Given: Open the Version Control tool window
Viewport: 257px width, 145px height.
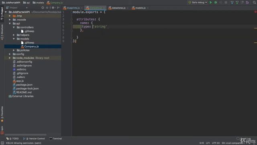Looking at the screenshot, I should tap(34, 139).
